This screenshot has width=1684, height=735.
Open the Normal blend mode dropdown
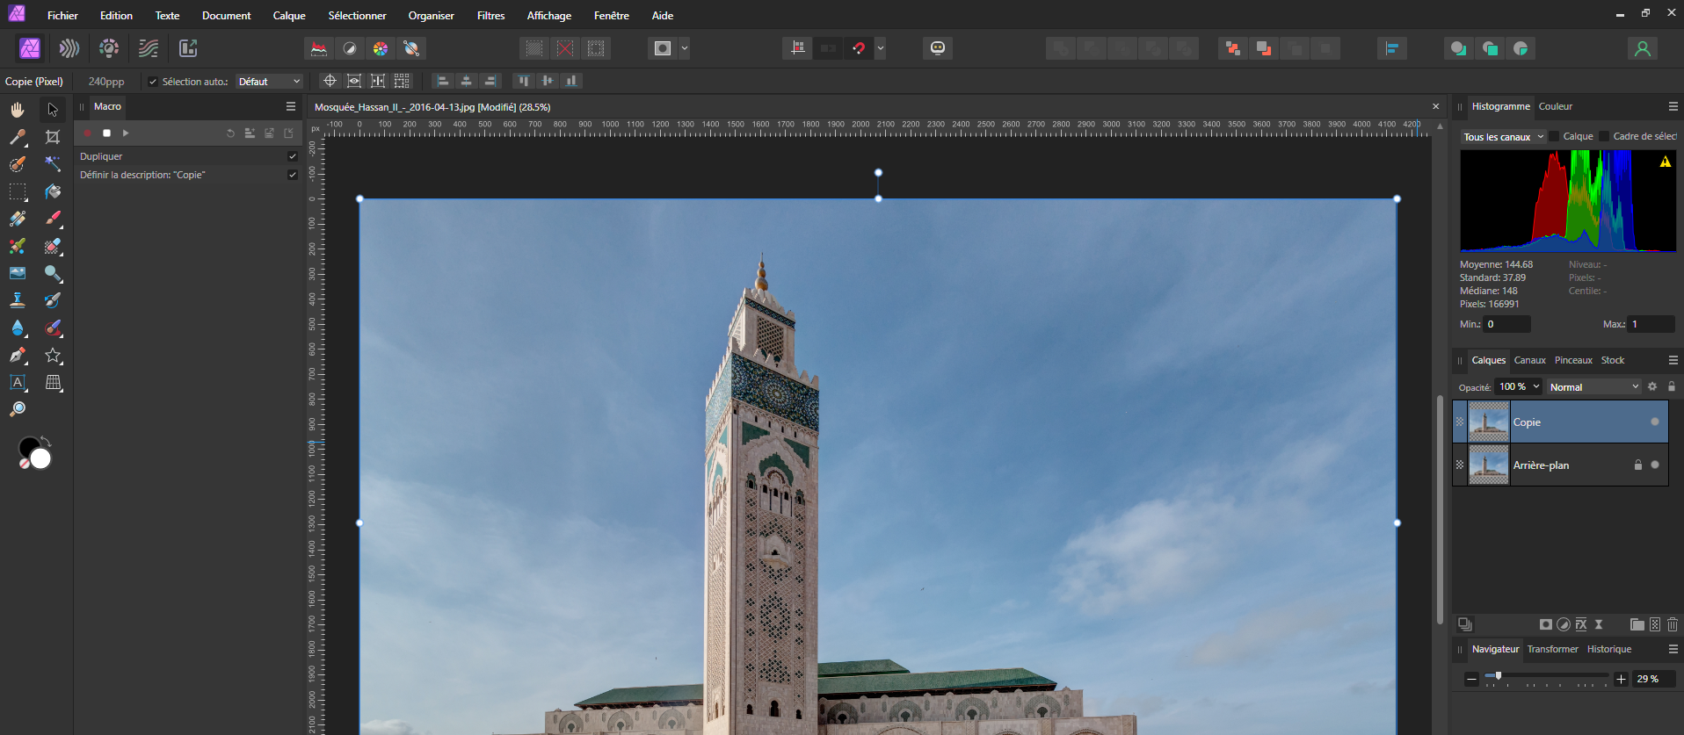1593,387
